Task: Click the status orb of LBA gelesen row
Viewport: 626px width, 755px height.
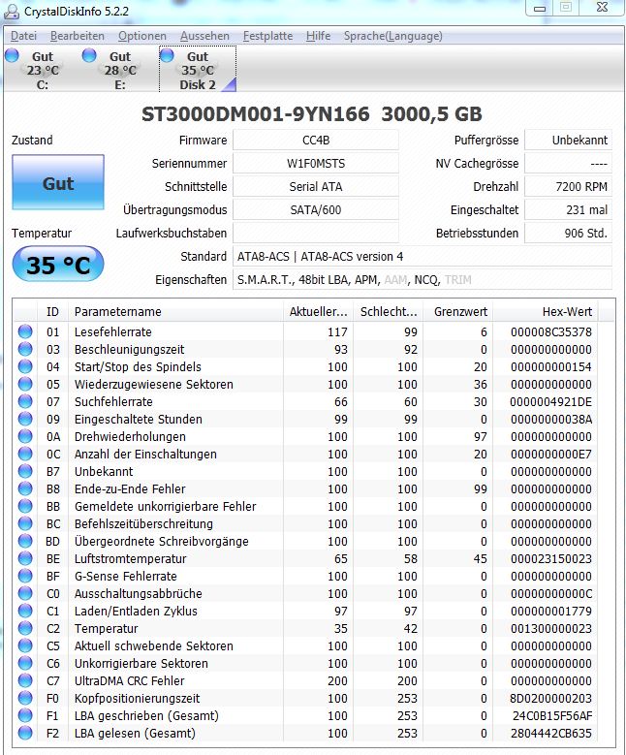Action: (x=25, y=733)
